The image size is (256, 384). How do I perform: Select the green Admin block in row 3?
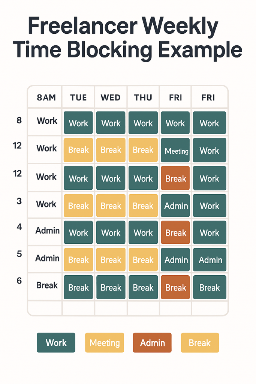point(176,205)
